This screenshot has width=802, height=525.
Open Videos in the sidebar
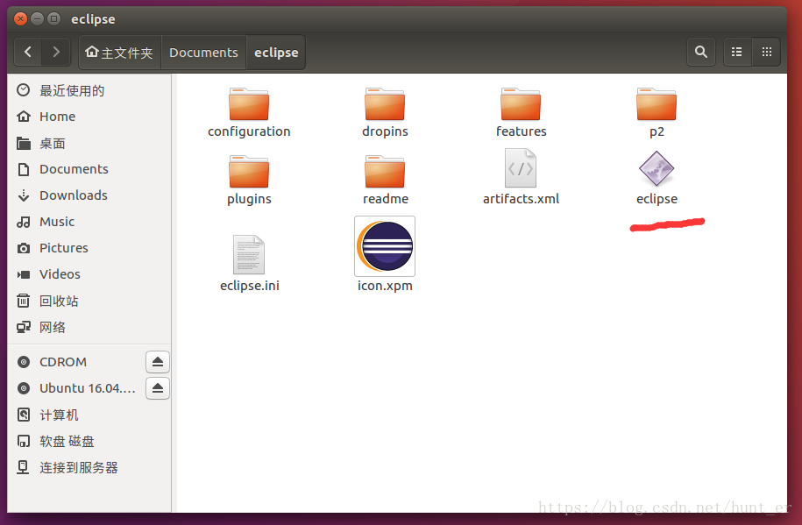(89, 274)
